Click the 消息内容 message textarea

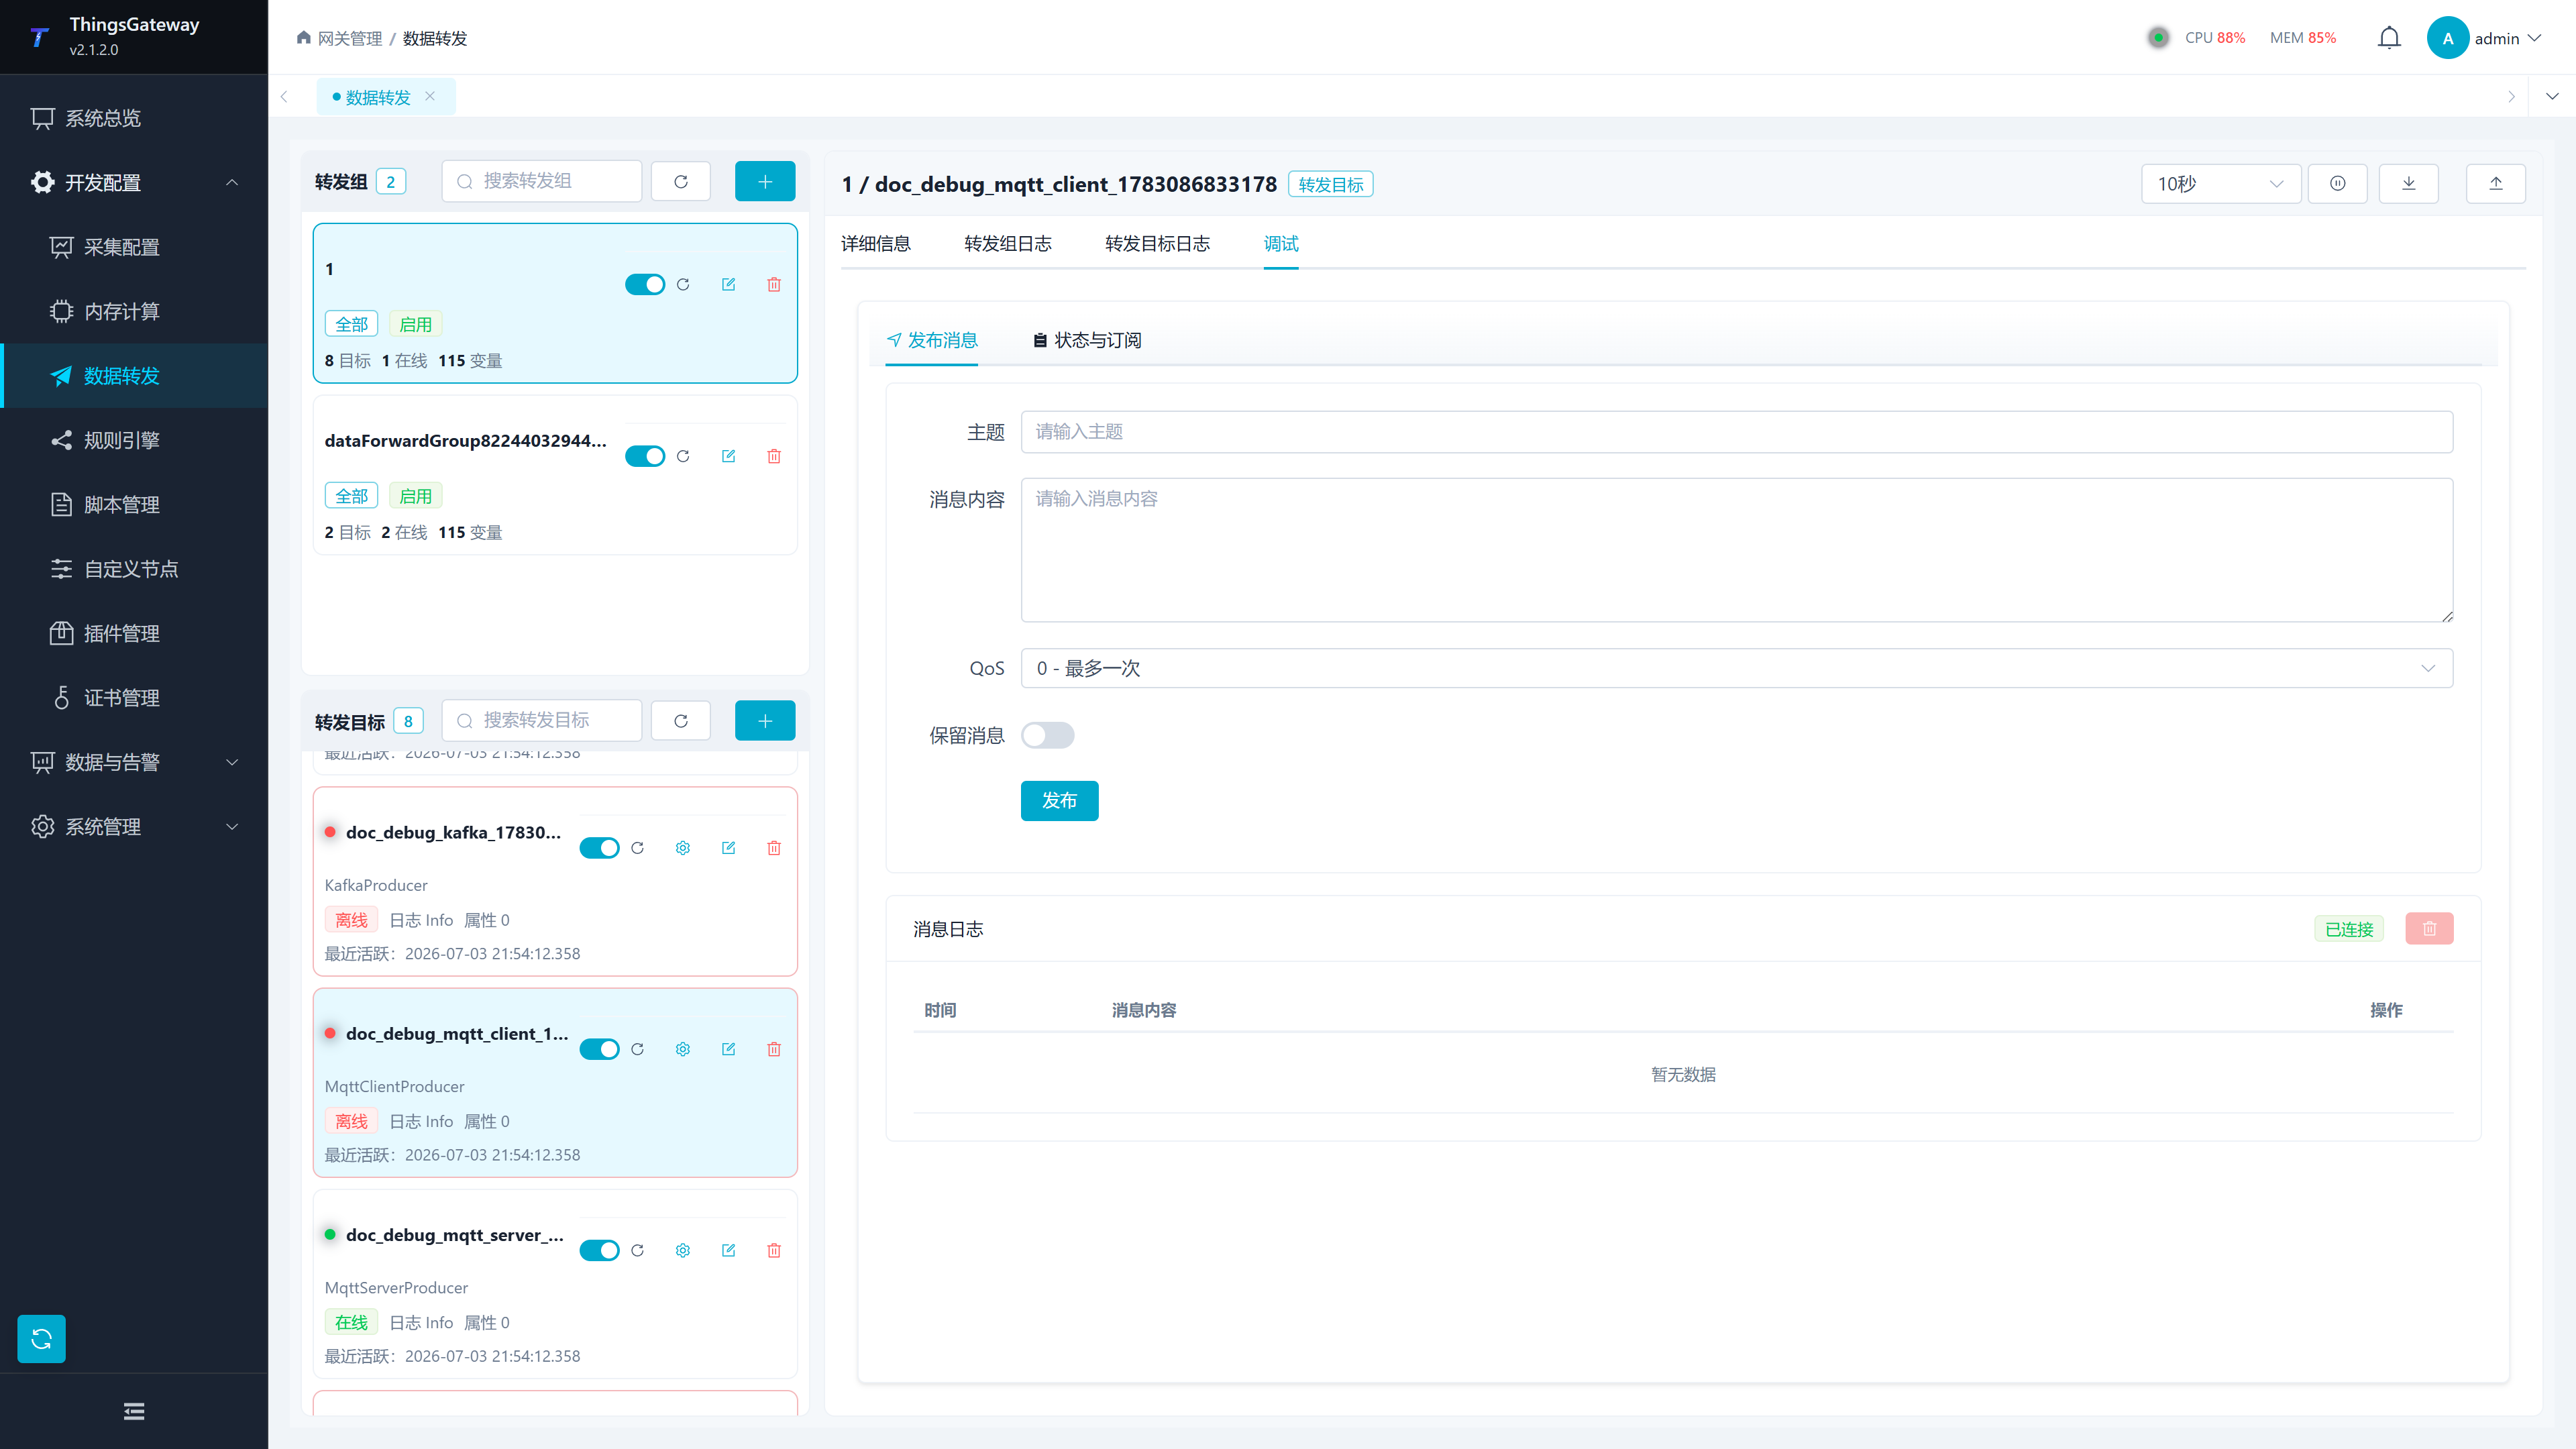pos(1736,550)
